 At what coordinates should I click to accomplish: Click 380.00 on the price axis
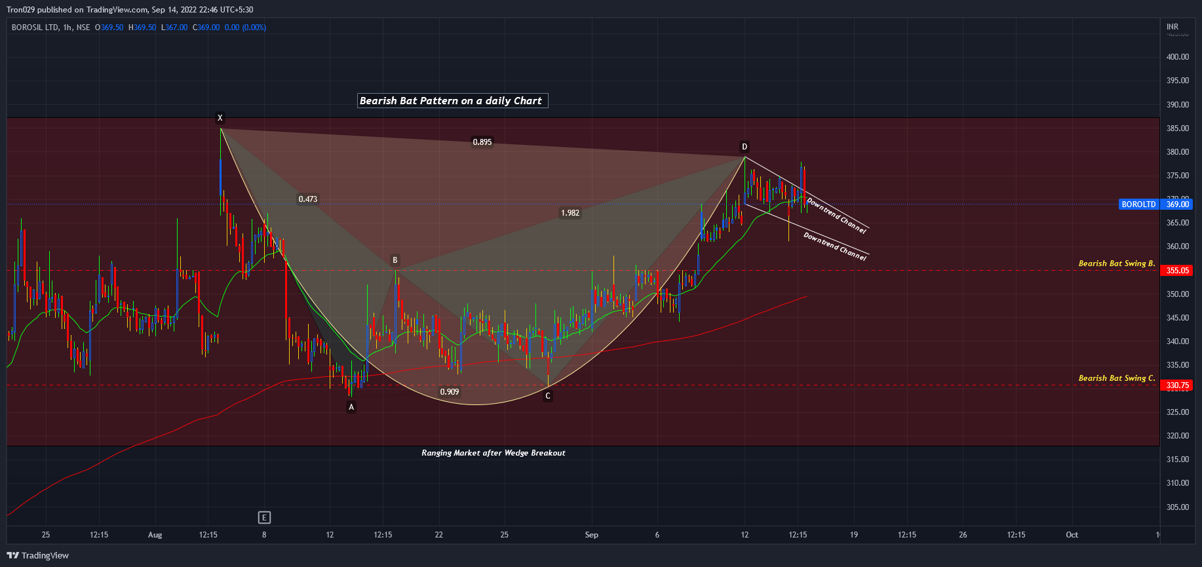point(1178,152)
